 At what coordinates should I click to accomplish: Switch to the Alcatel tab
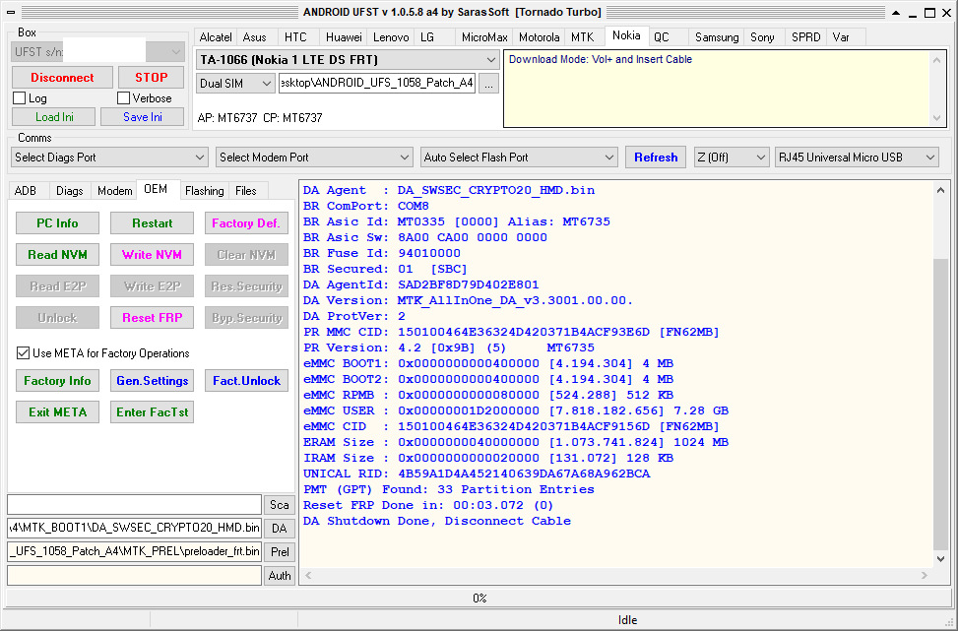point(216,37)
